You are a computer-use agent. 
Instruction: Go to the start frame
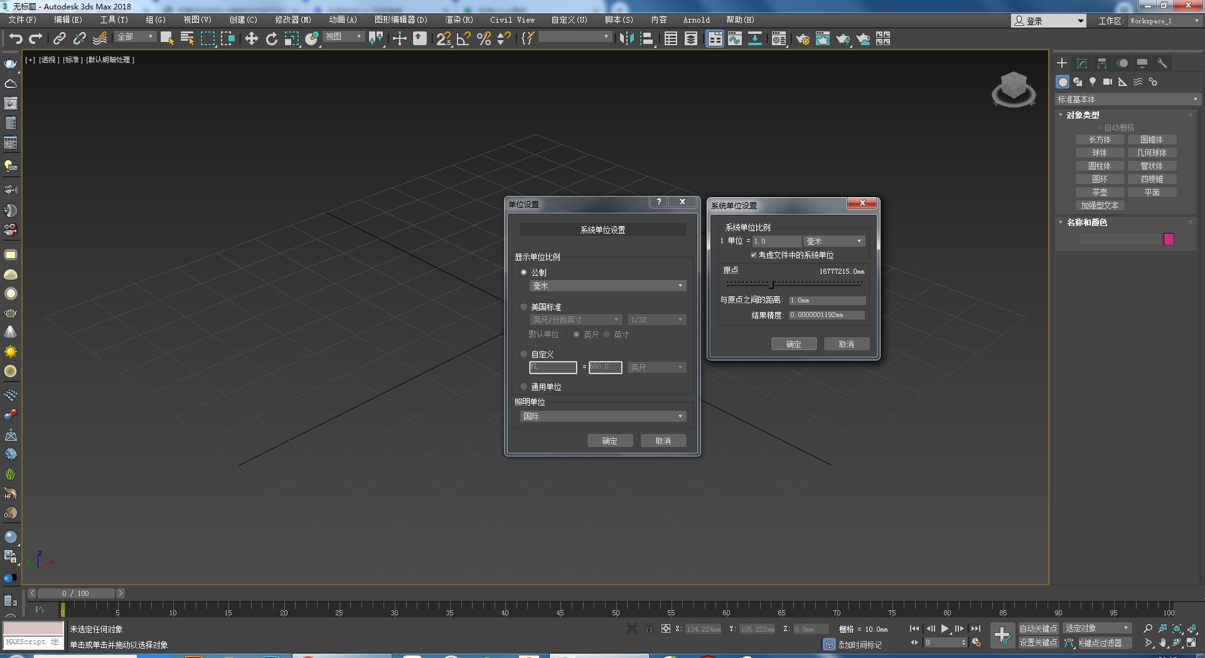pos(914,628)
